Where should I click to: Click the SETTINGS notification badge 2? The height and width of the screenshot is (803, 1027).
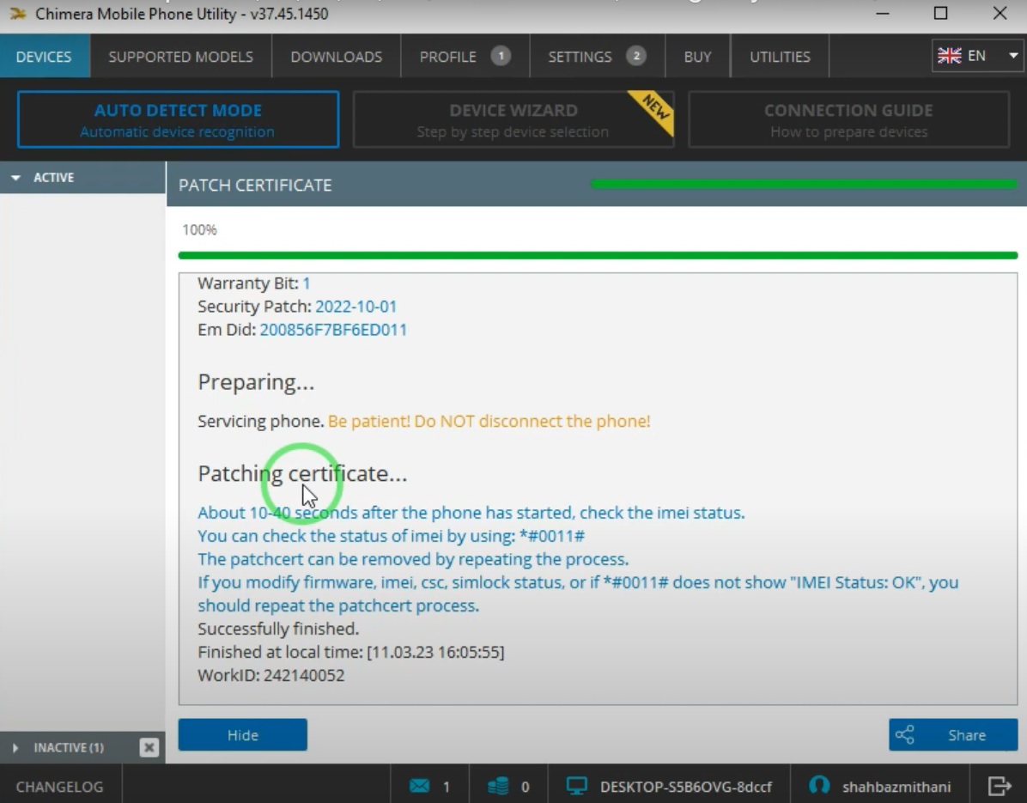pos(636,56)
